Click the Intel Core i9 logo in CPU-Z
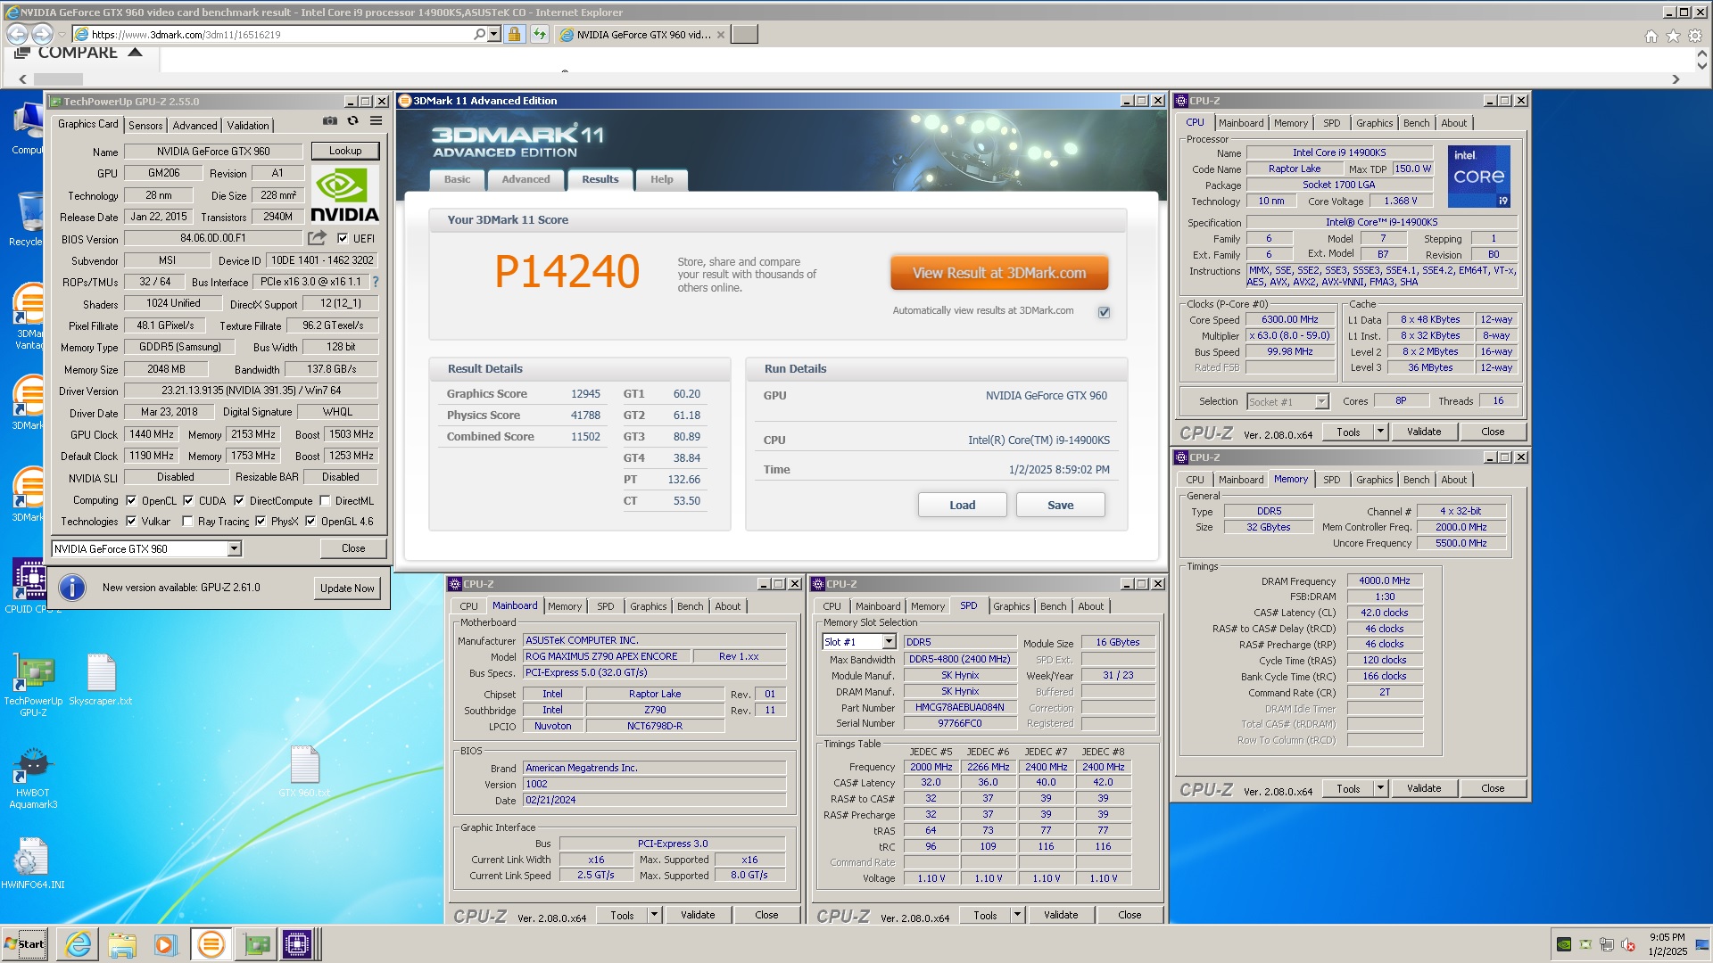 coord(1478,176)
